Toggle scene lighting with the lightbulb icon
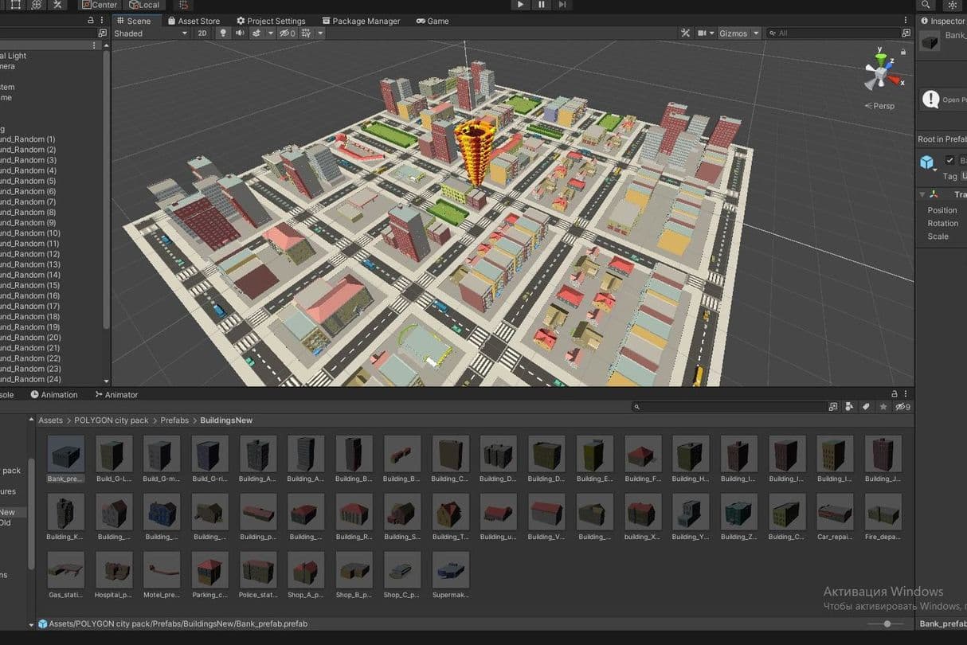 pyautogui.click(x=223, y=33)
